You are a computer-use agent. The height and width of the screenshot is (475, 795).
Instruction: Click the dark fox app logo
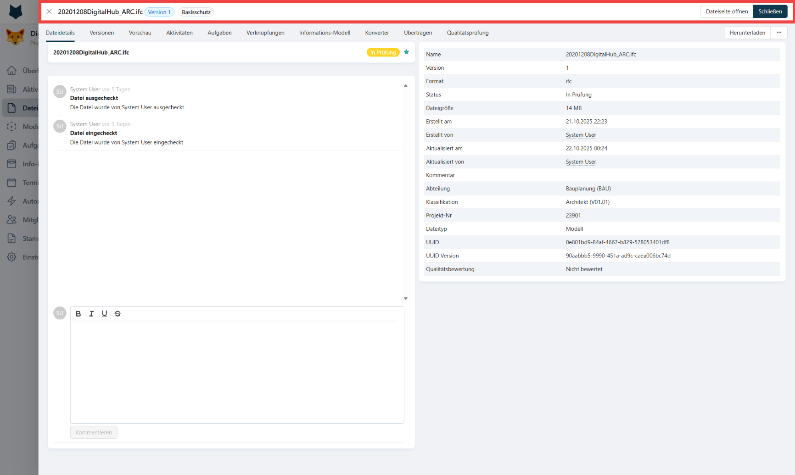pos(16,11)
